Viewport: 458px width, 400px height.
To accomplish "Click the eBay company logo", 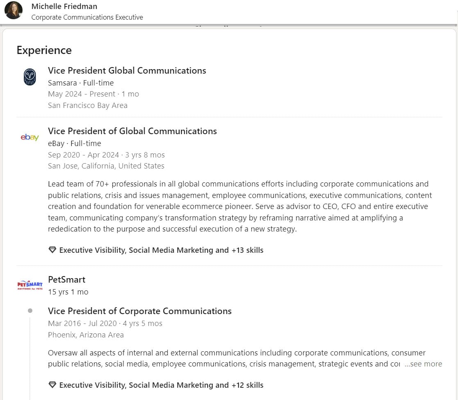I will [x=30, y=137].
